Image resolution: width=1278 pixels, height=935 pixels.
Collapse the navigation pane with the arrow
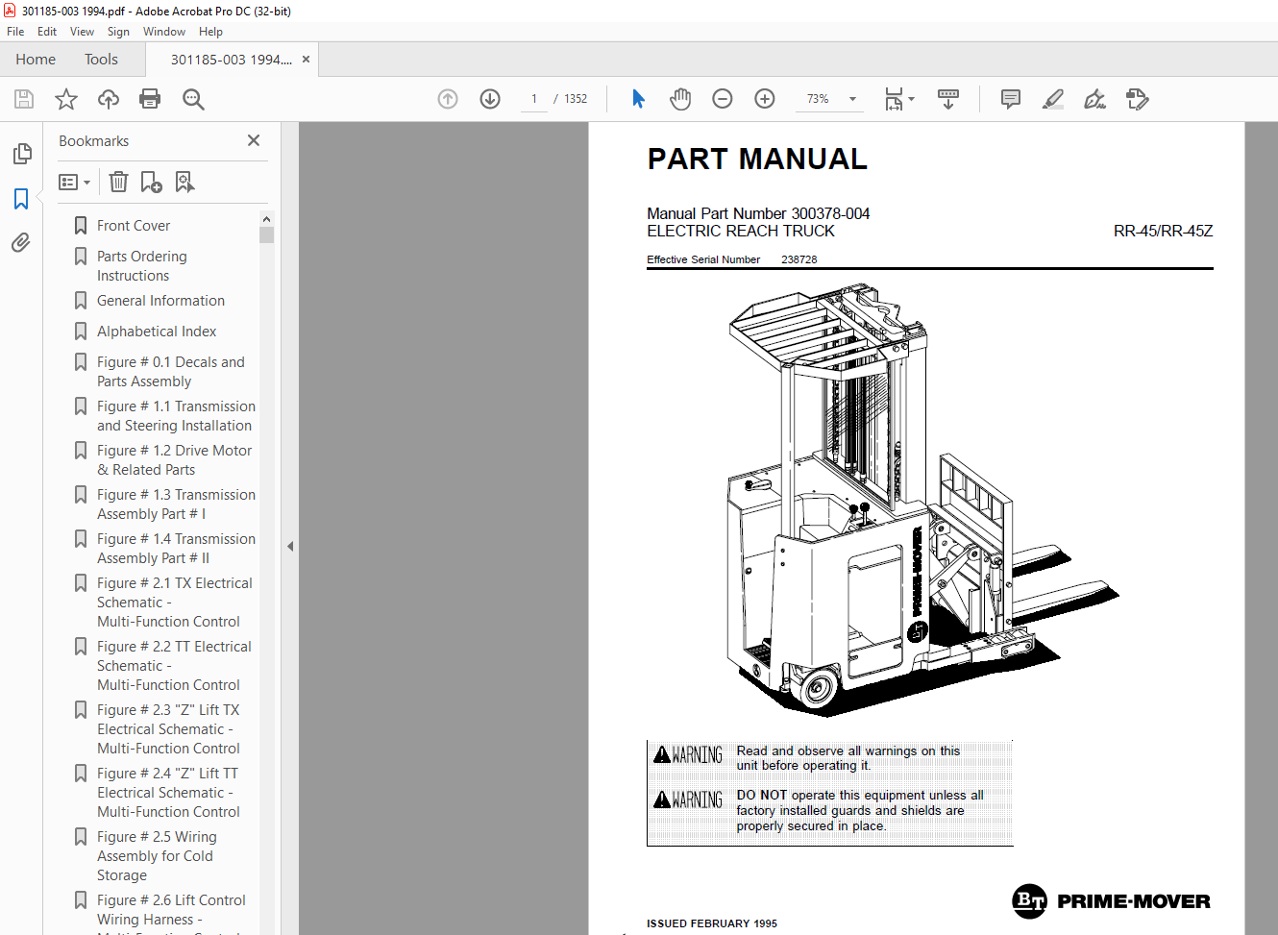tap(289, 546)
